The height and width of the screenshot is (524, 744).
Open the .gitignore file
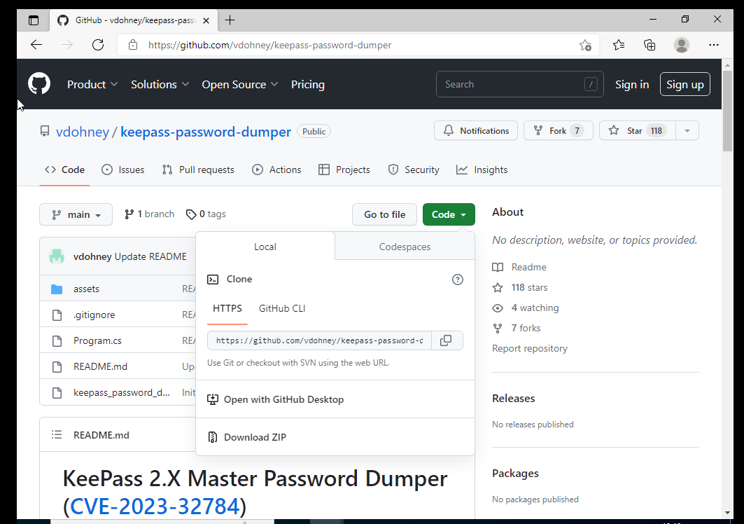94,315
